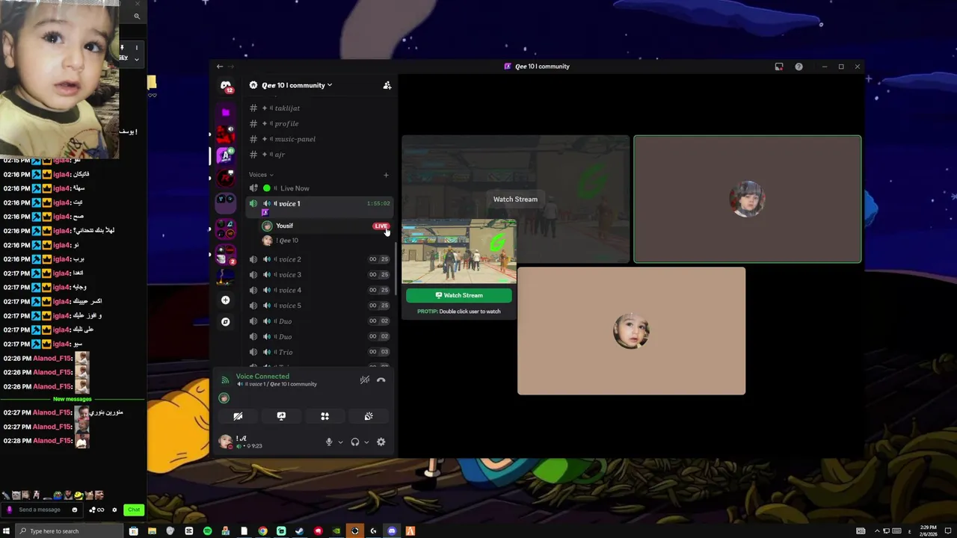Click the Windows Type here to search box
The image size is (957, 538).
(70, 531)
